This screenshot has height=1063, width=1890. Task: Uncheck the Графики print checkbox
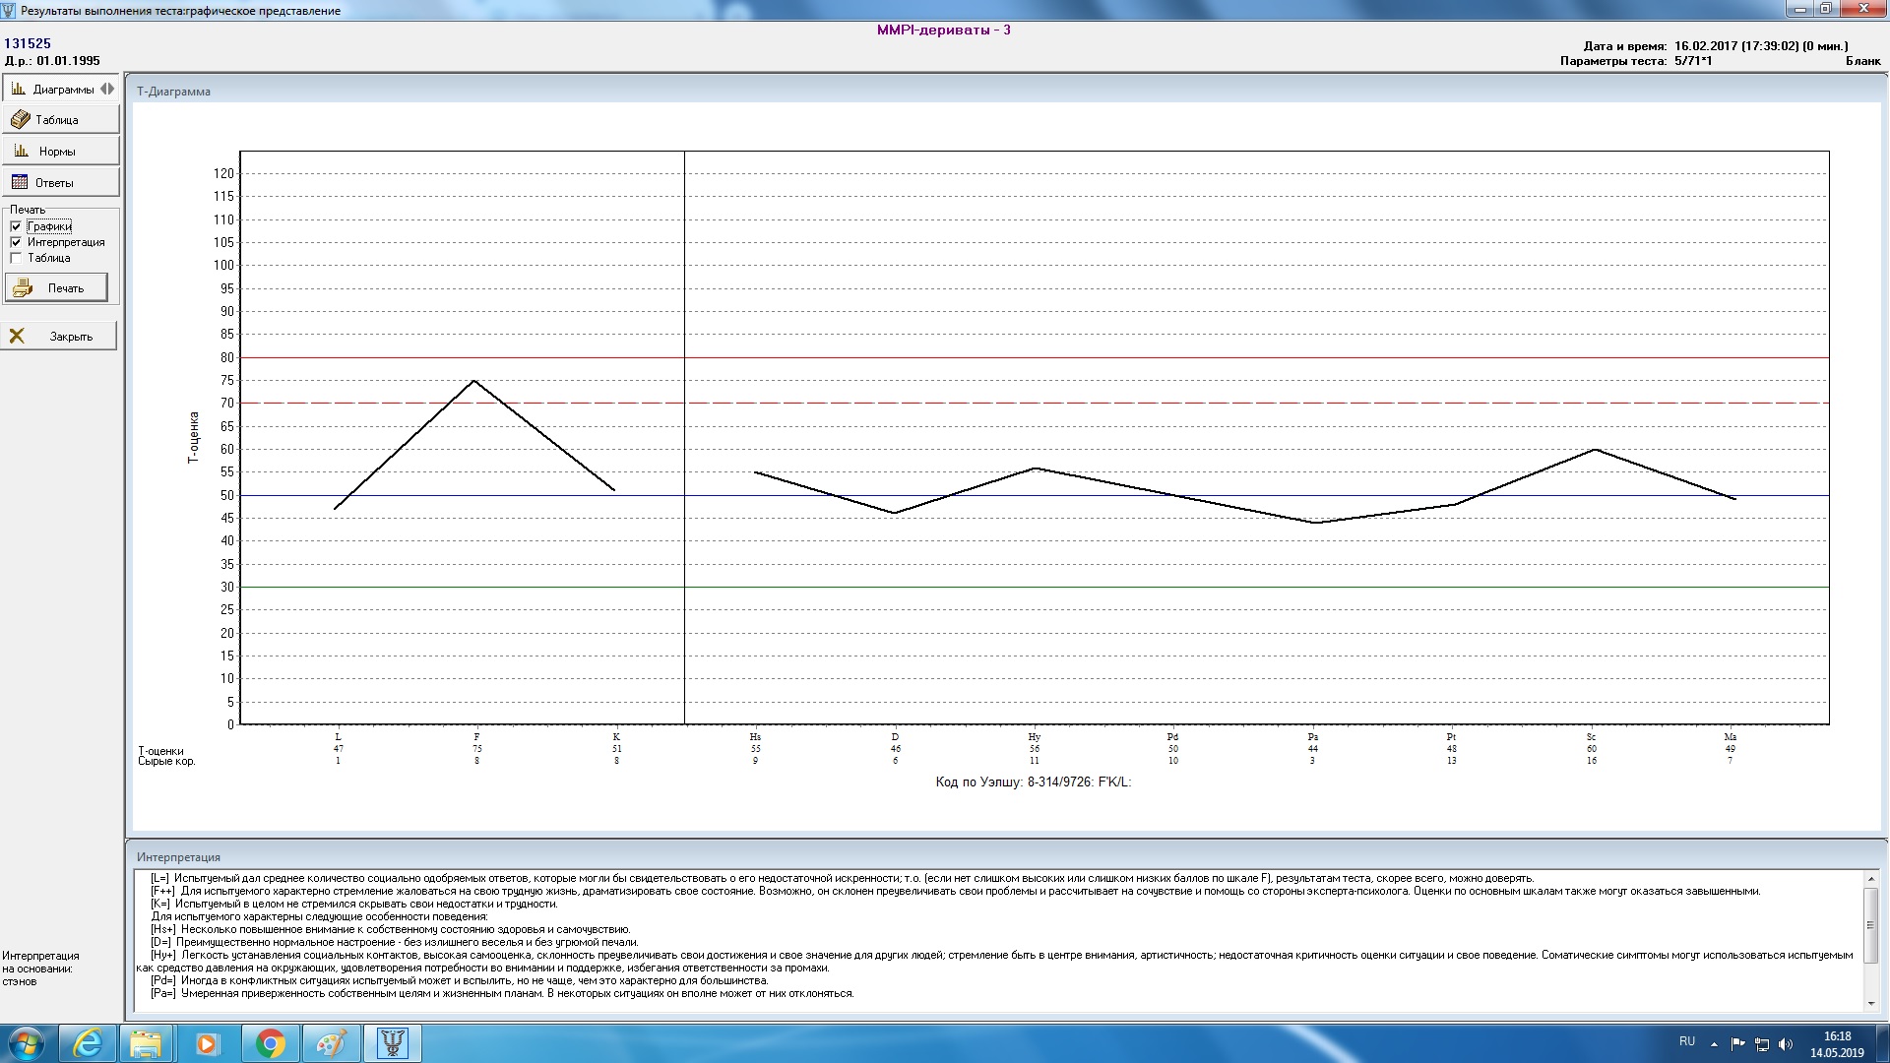(x=16, y=226)
